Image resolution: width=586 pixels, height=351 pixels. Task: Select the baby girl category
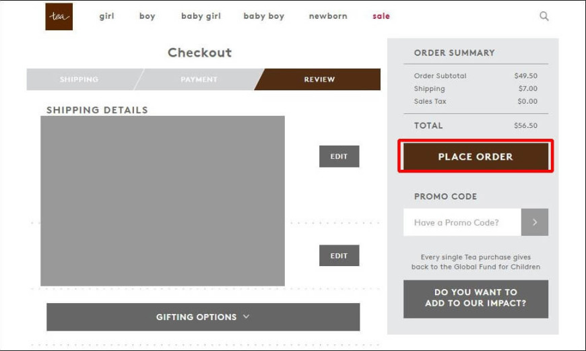coord(201,16)
